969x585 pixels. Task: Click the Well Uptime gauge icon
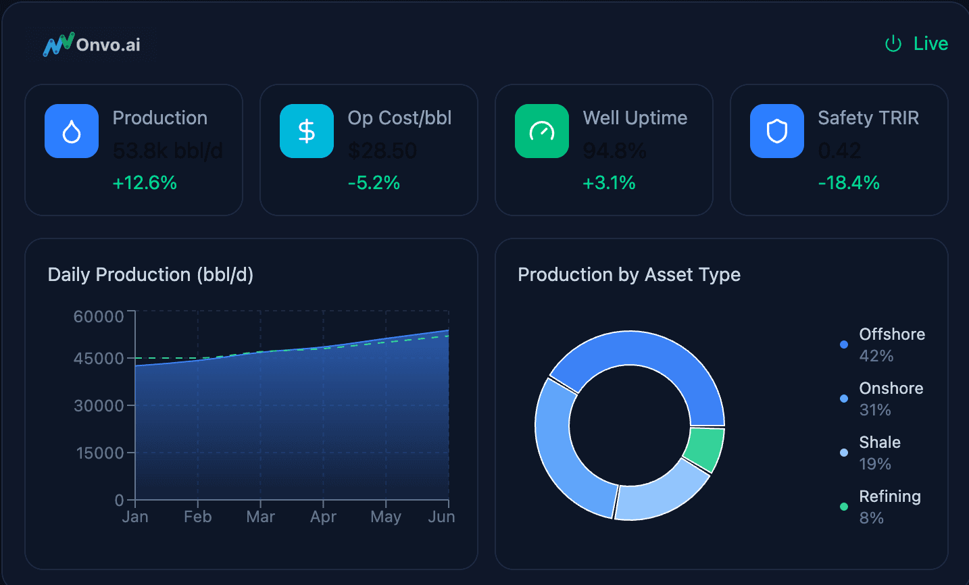[542, 131]
